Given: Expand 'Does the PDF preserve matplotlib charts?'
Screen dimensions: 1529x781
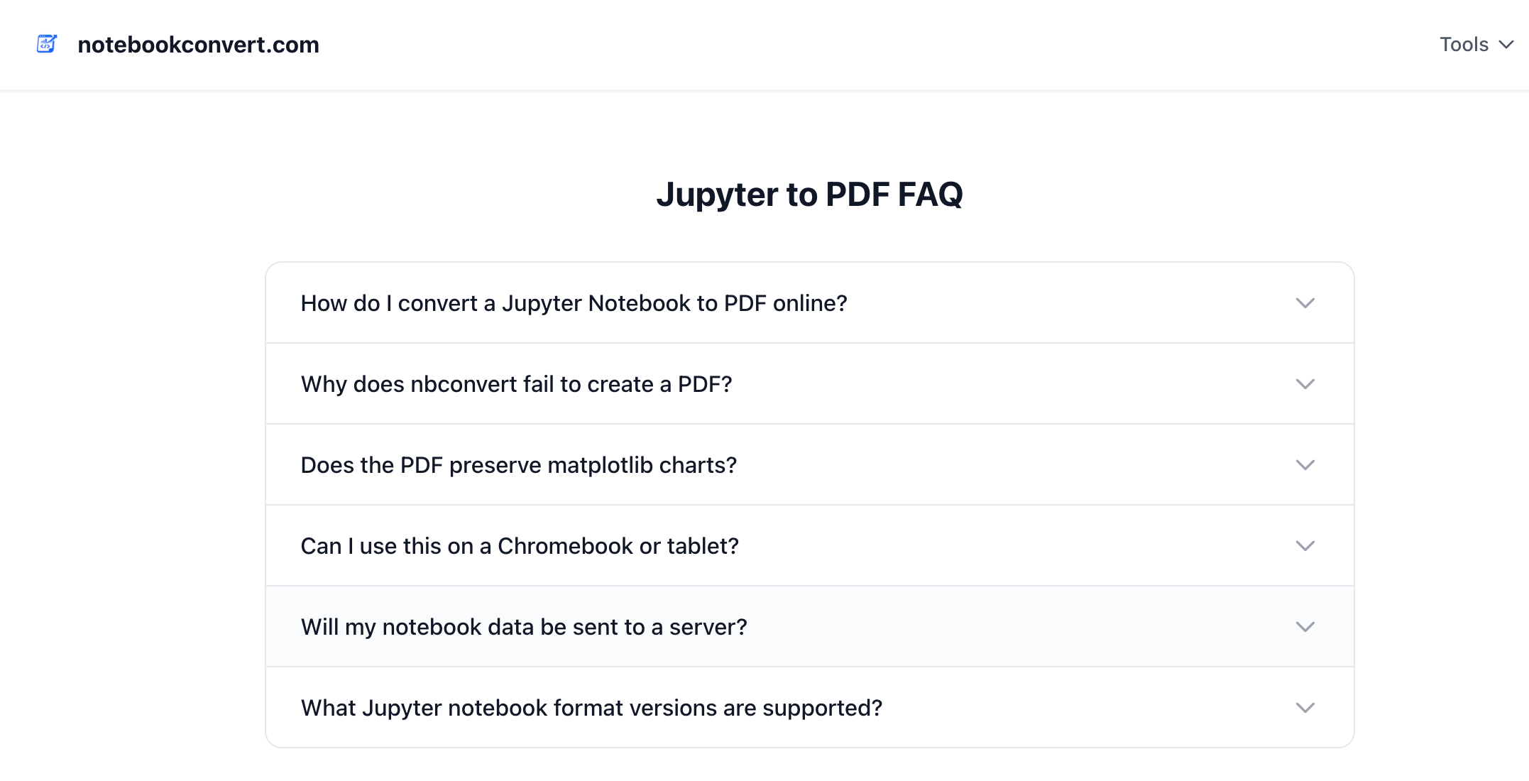Looking at the screenshot, I should click(518, 465).
